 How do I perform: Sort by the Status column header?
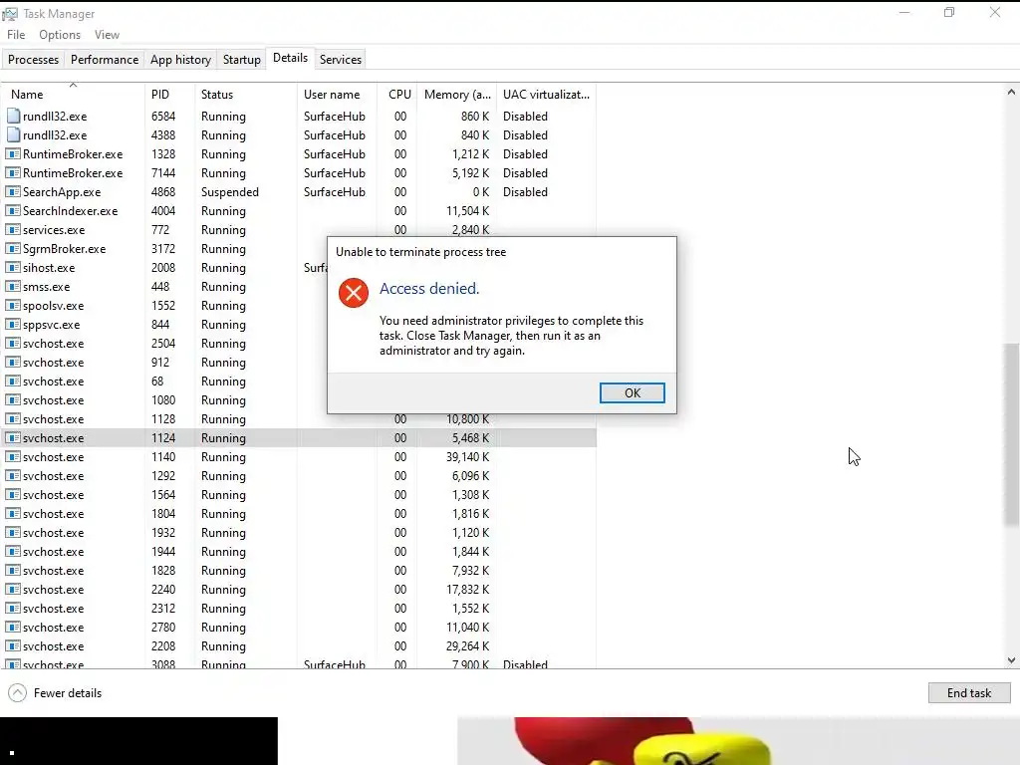(245, 95)
